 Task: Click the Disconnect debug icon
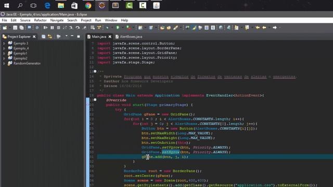65,28
